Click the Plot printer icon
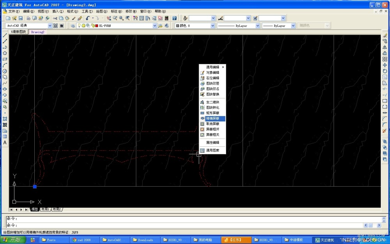The height and width of the screenshot is (244, 390). 28,18
